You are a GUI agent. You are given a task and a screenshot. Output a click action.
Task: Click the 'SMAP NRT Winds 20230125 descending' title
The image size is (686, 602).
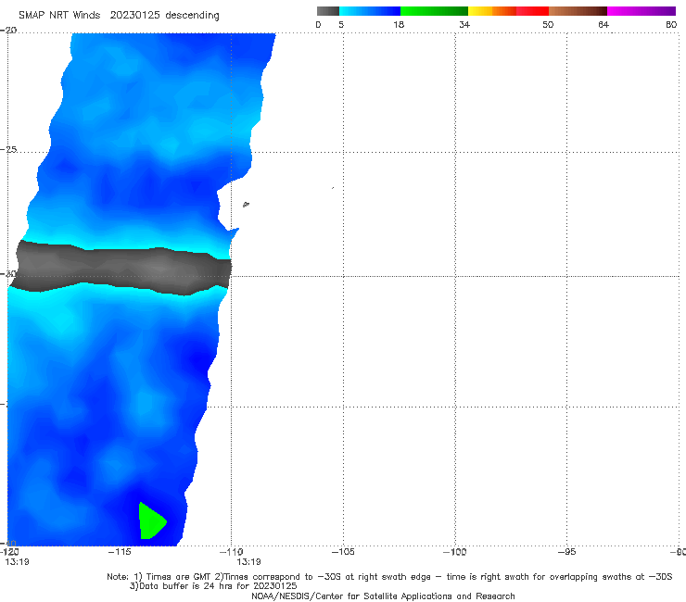[119, 16]
